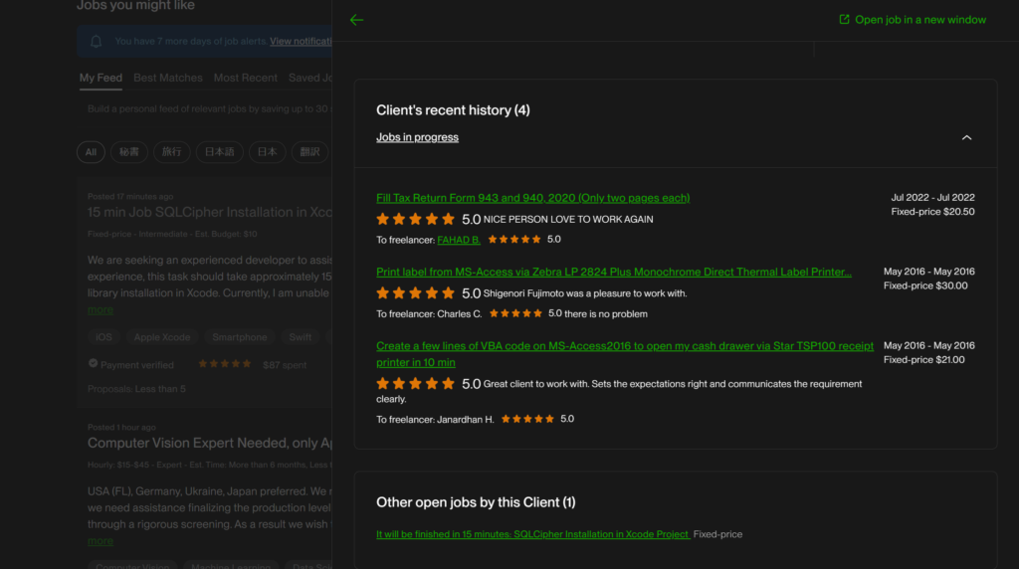This screenshot has width=1019, height=569.
Task: Select the 旅行 filter chip
Action: (171, 152)
